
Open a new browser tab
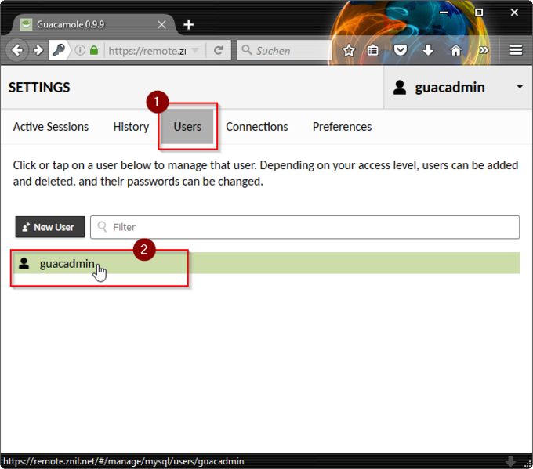click(x=188, y=24)
